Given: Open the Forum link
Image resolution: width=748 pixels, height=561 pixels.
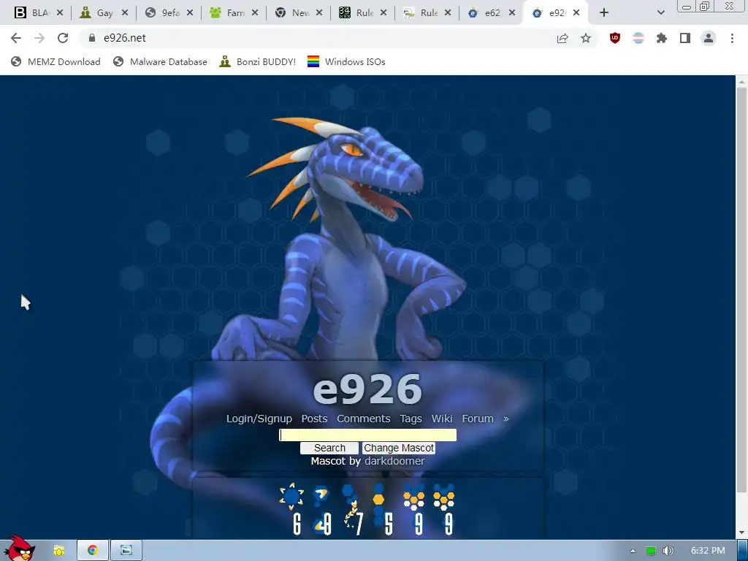Looking at the screenshot, I should pos(478,419).
